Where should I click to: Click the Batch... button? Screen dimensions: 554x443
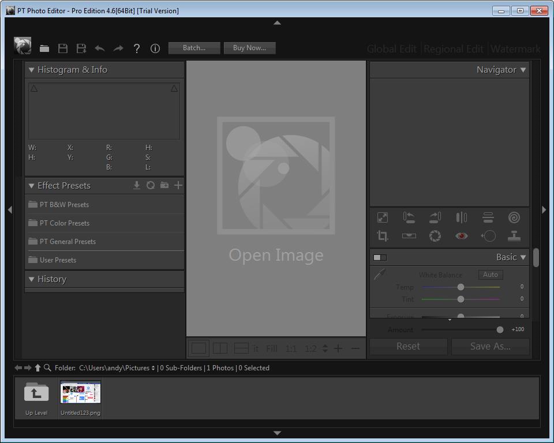194,48
